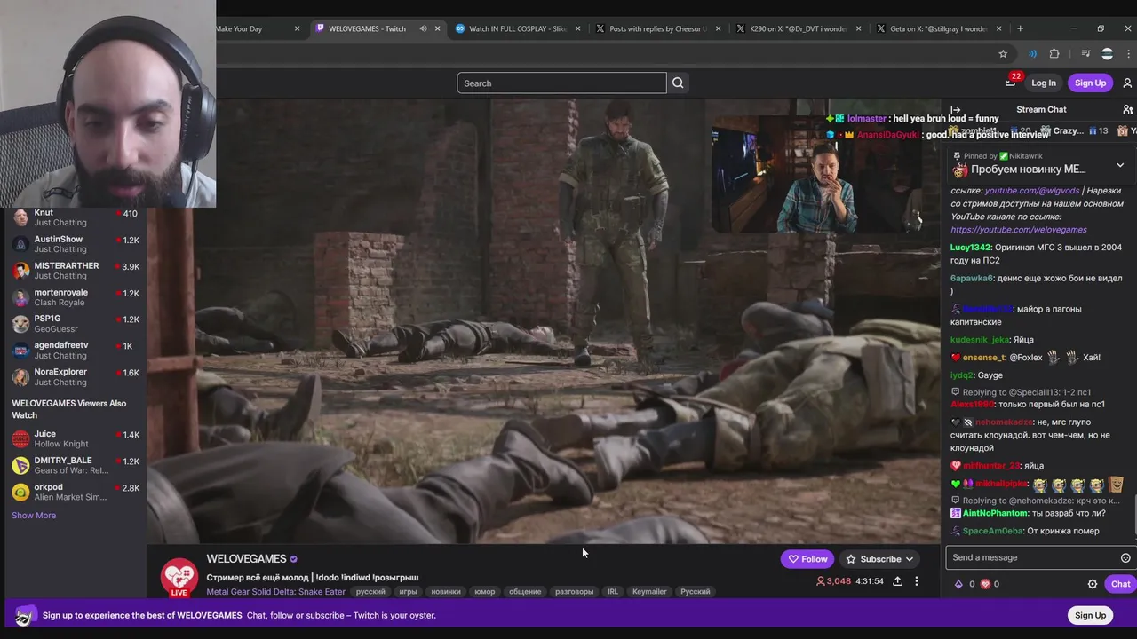Screen dimensions: 1137x639
Task: Click Show More in sidebar
Action: pyautogui.click(x=34, y=516)
